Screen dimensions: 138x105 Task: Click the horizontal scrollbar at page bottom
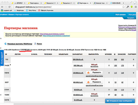pos(66,104)
